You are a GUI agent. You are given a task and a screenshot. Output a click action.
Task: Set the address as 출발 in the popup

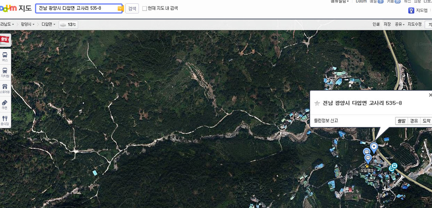pos(402,121)
